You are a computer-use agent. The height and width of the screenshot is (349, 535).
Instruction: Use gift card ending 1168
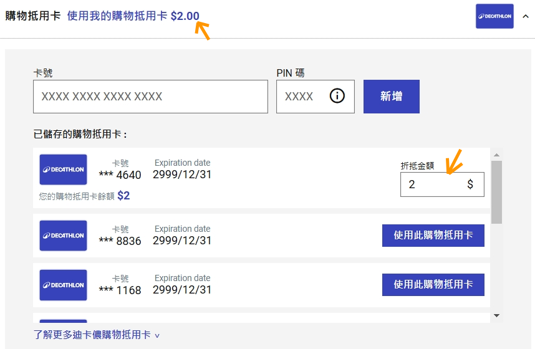pos(433,285)
